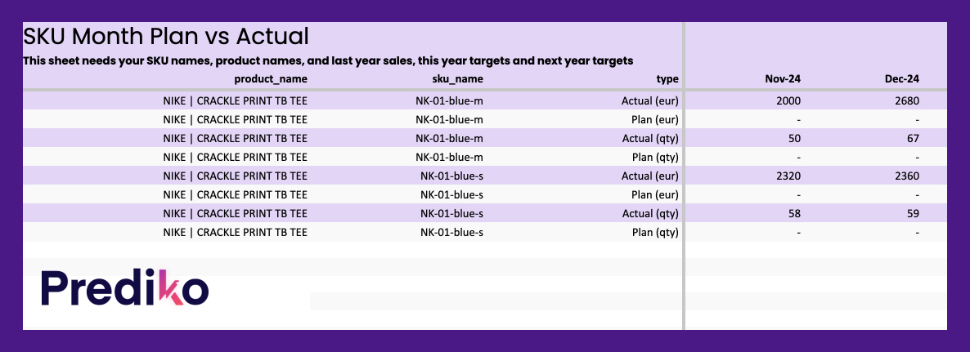Image resolution: width=970 pixels, height=352 pixels.
Task: Select first NK-01-blue-m sku_name cell
Action: pos(450,100)
